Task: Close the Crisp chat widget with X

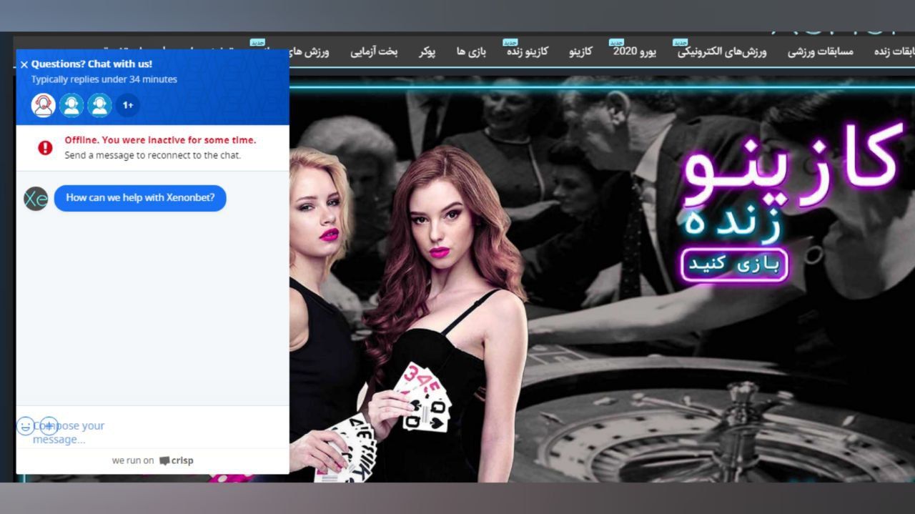Action: [x=24, y=64]
